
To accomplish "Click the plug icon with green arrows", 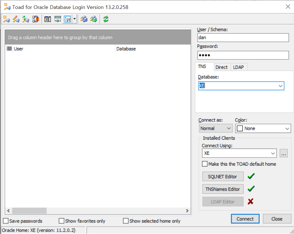I will point(26,19).
